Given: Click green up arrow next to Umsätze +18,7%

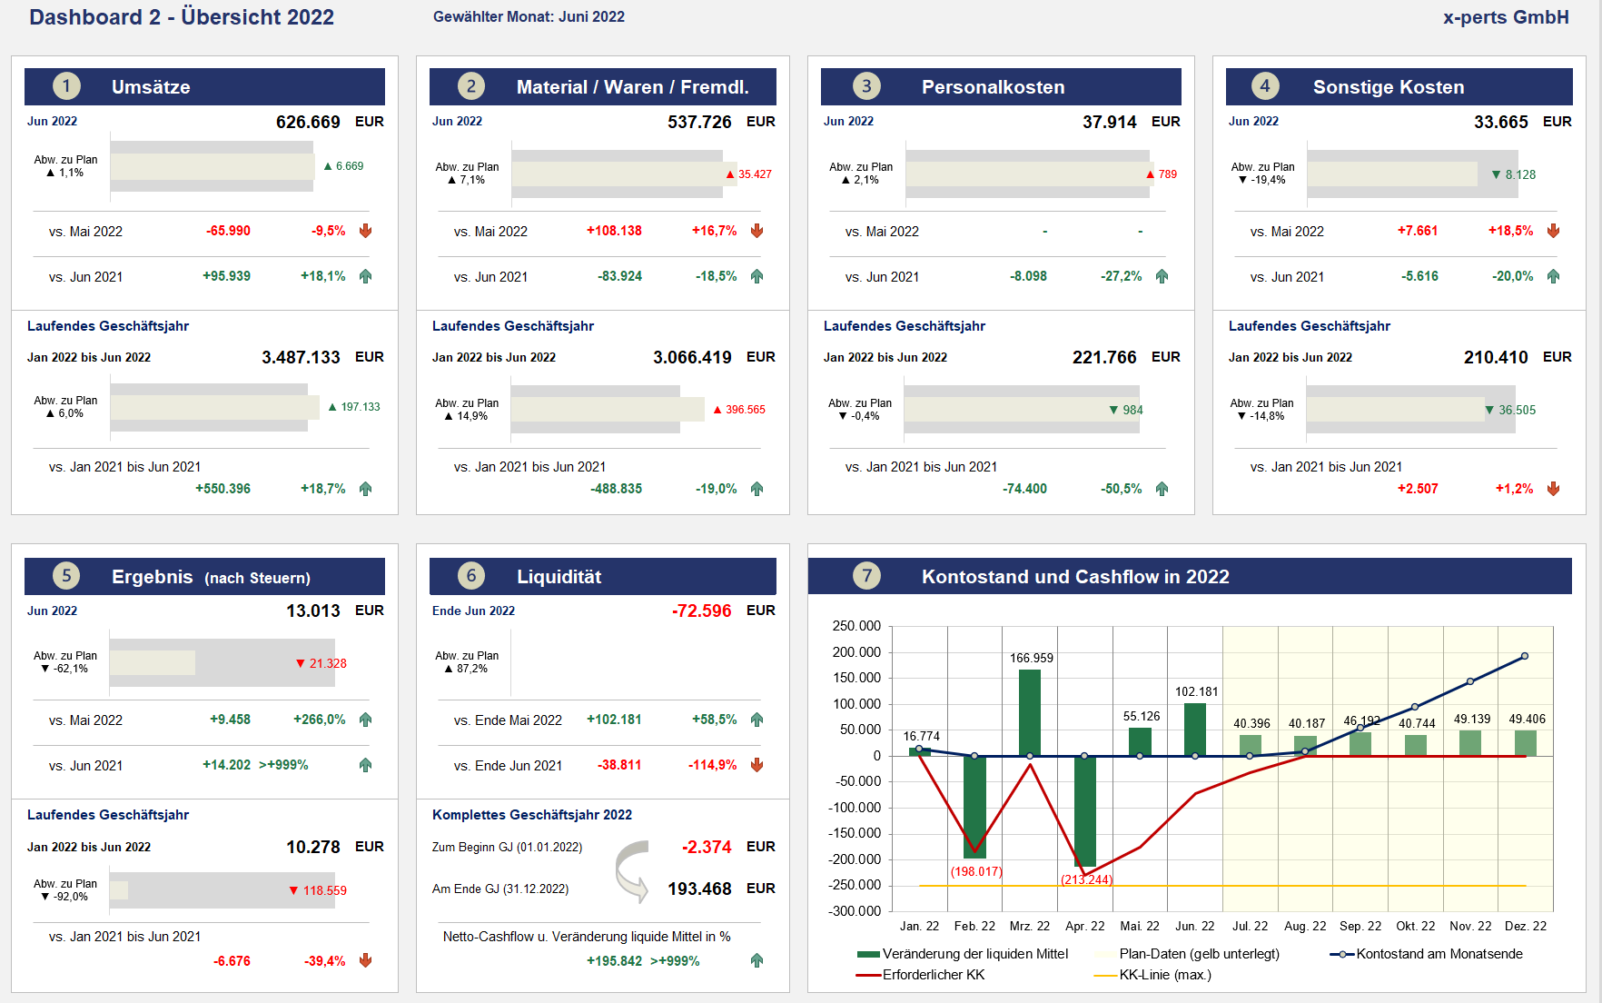Looking at the screenshot, I should coord(366,489).
